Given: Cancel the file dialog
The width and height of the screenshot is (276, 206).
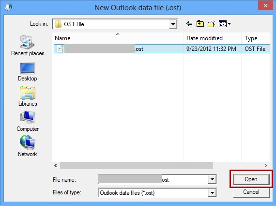Looking at the screenshot, I should pyautogui.click(x=251, y=192).
